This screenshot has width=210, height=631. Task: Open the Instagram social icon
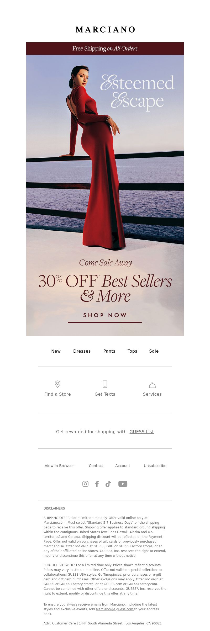coord(85,484)
